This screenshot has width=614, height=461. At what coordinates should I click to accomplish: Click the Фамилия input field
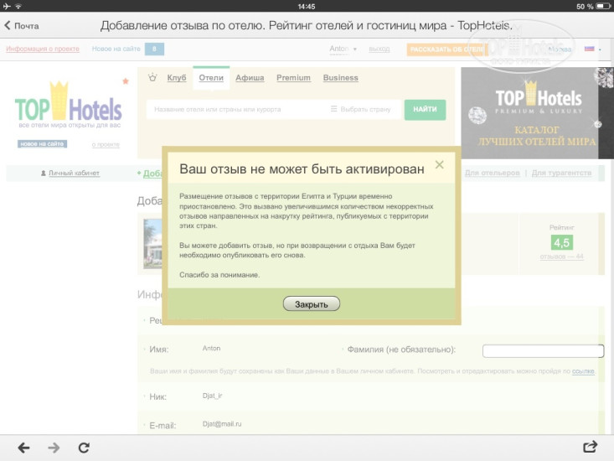[x=543, y=351]
